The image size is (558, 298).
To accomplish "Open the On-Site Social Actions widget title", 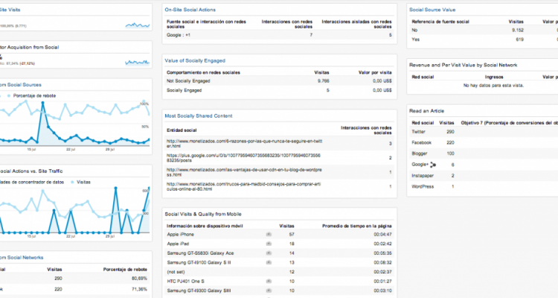I will [190, 10].
